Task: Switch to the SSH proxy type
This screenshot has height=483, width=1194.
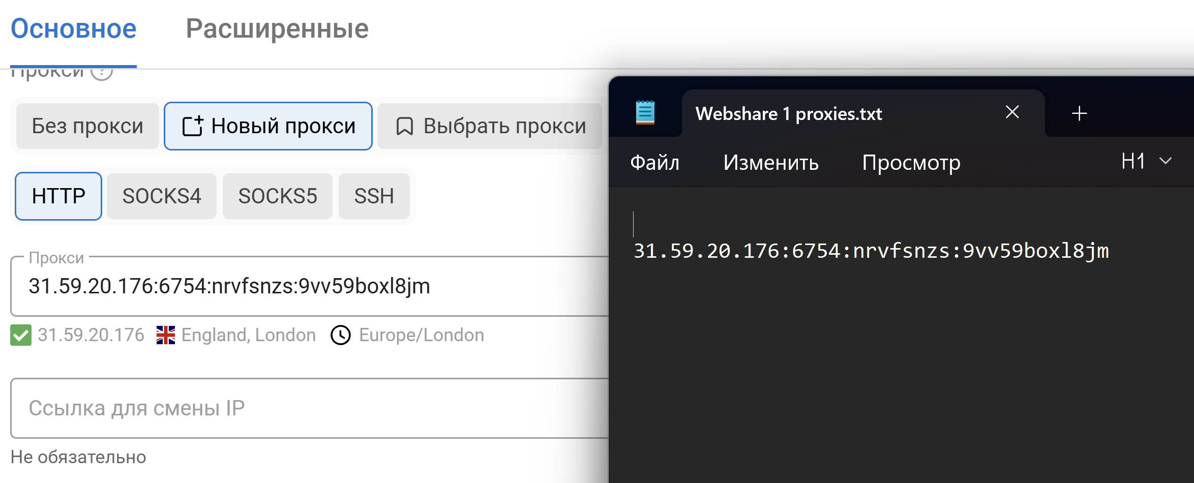Action: (374, 196)
